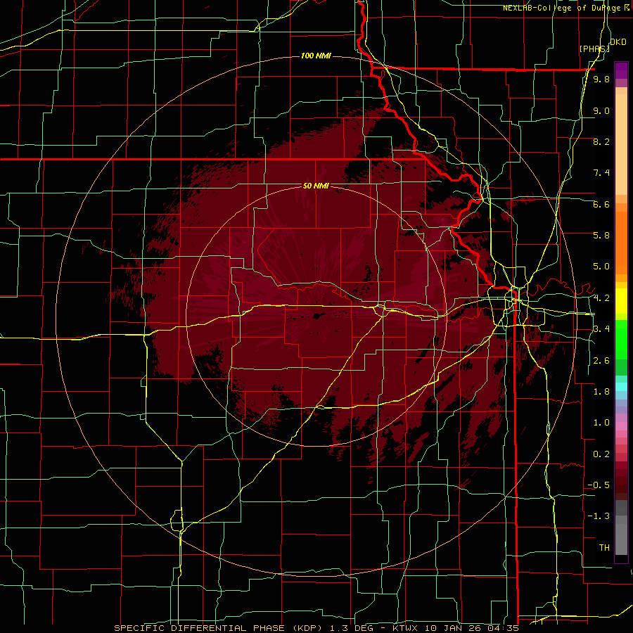
Task: Click the orange segment of the color bar
Action: pyautogui.click(x=621, y=242)
